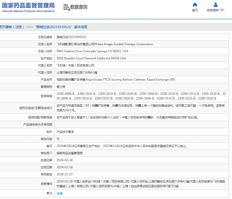Click agent name 飞利浦（中国）投资有限公司 cell

(76, 65)
